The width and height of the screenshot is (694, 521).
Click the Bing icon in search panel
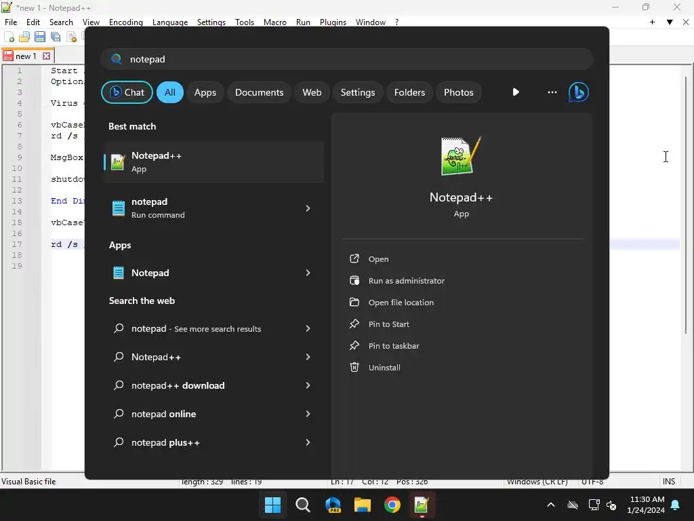pyautogui.click(x=579, y=92)
